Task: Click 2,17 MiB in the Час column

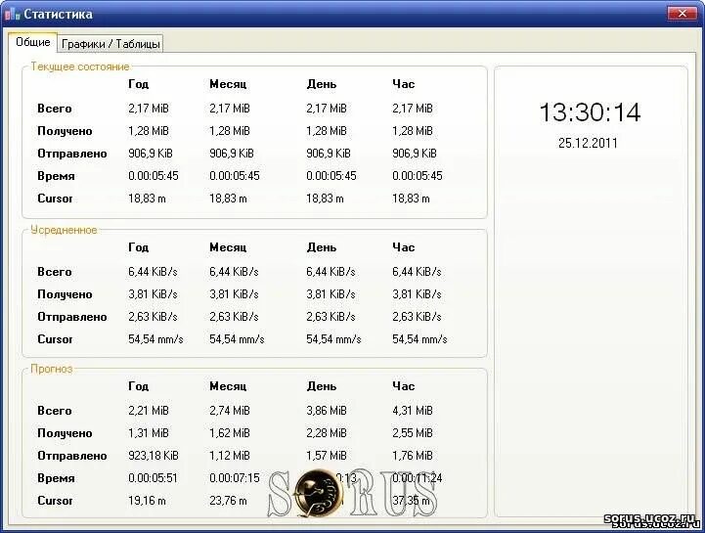Action: (413, 109)
